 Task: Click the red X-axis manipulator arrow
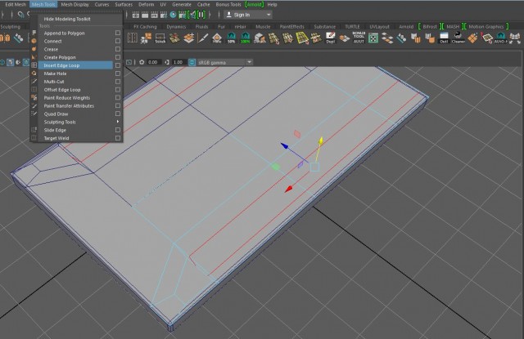pos(288,189)
